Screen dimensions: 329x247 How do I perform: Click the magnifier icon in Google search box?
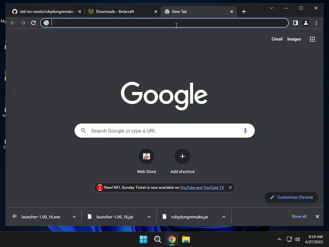[83, 131]
